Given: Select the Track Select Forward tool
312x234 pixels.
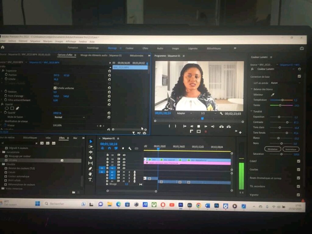Looking at the screenshot, I should pos(91,147).
